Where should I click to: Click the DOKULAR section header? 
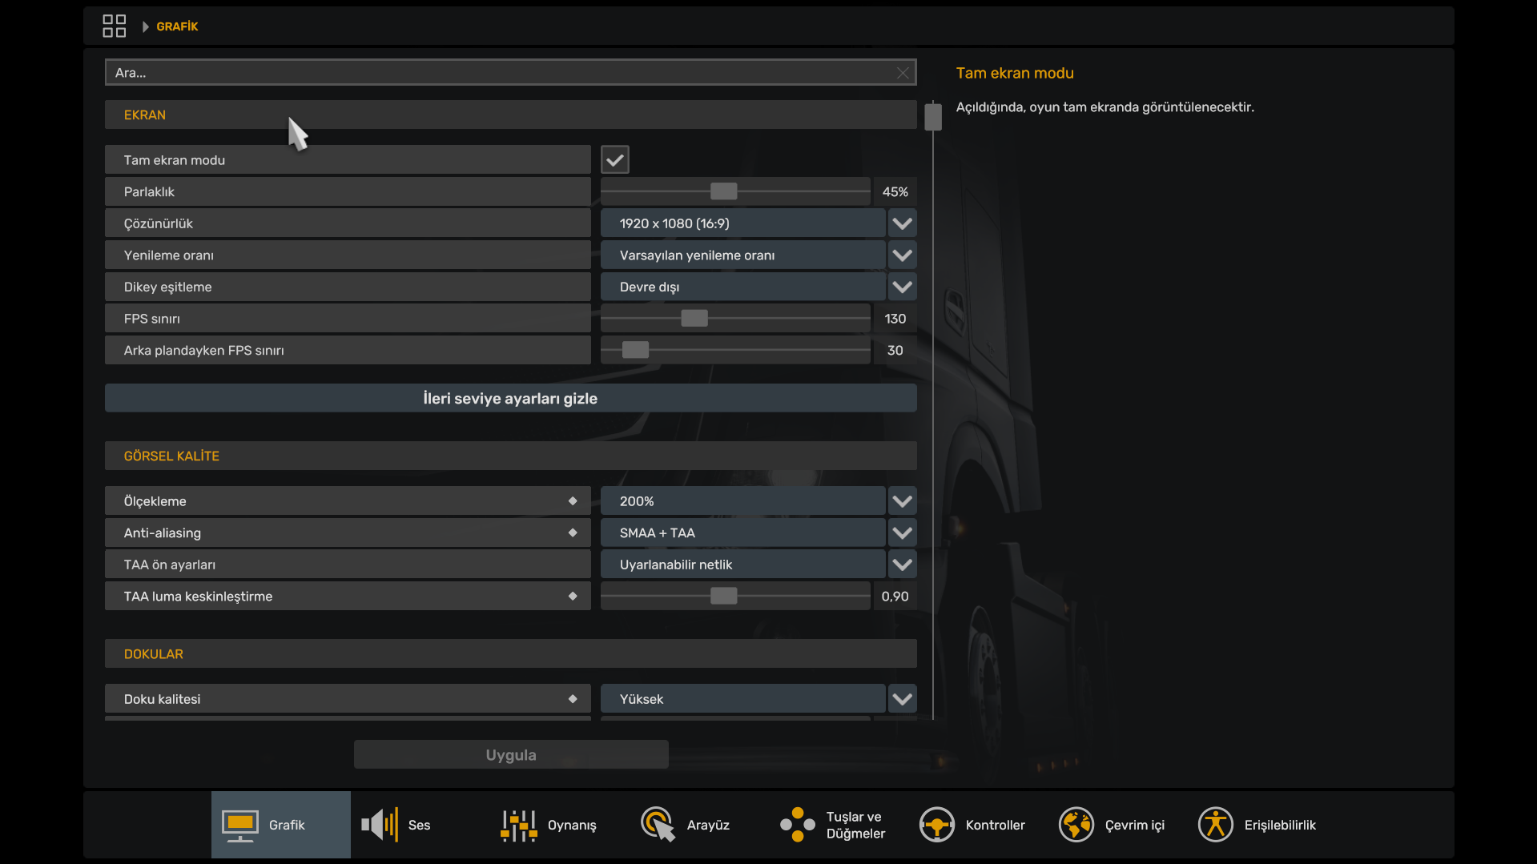510,653
